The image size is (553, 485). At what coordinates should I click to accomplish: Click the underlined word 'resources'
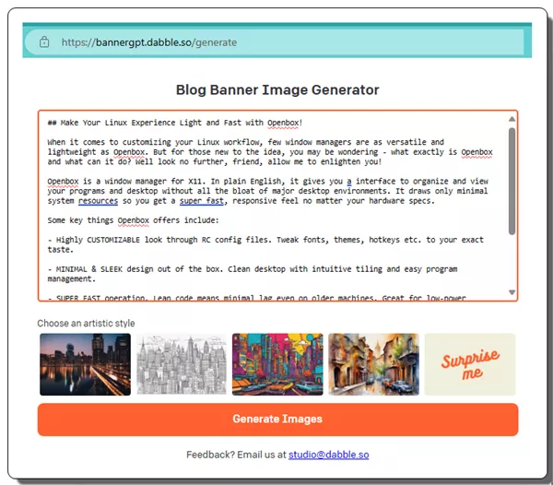click(x=98, y=201)
